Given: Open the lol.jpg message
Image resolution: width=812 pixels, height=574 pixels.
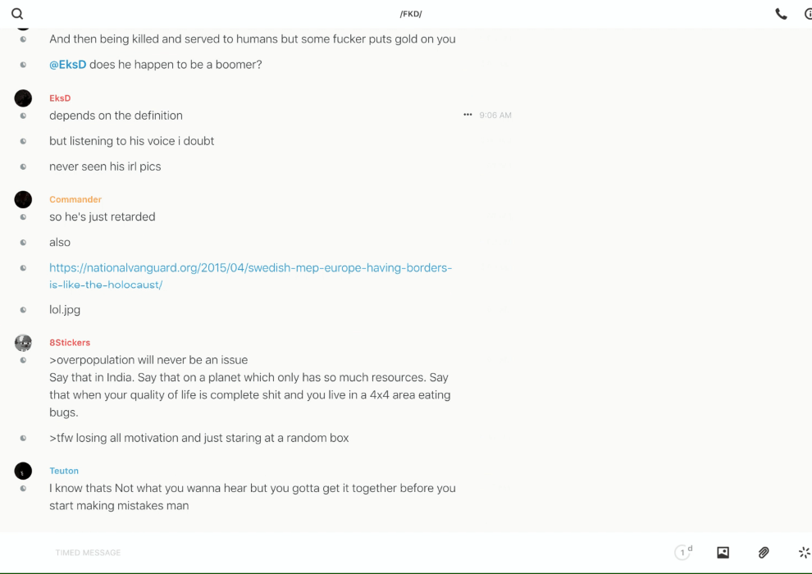Looking at the screenshot, I should [65, 310].
